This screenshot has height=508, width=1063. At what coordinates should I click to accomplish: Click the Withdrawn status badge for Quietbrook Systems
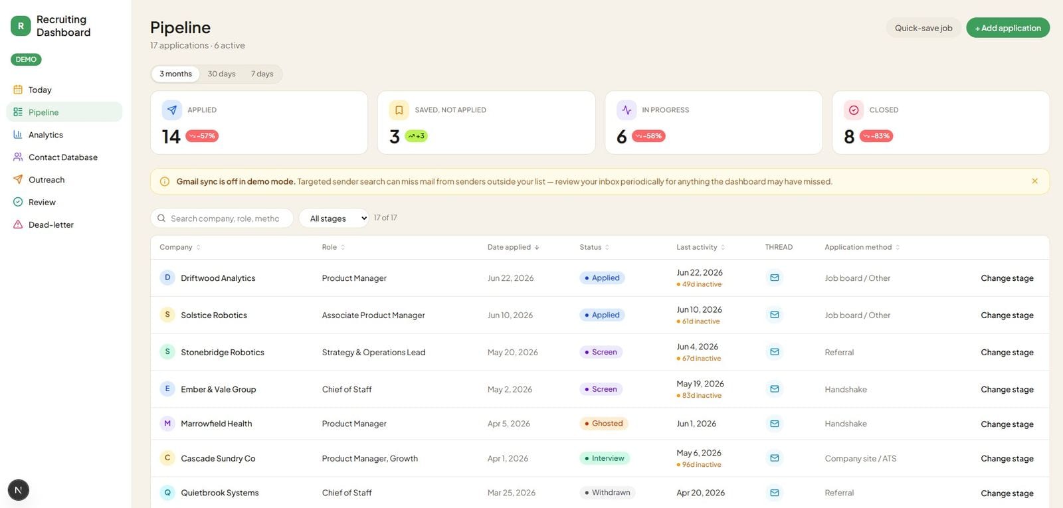607,493
